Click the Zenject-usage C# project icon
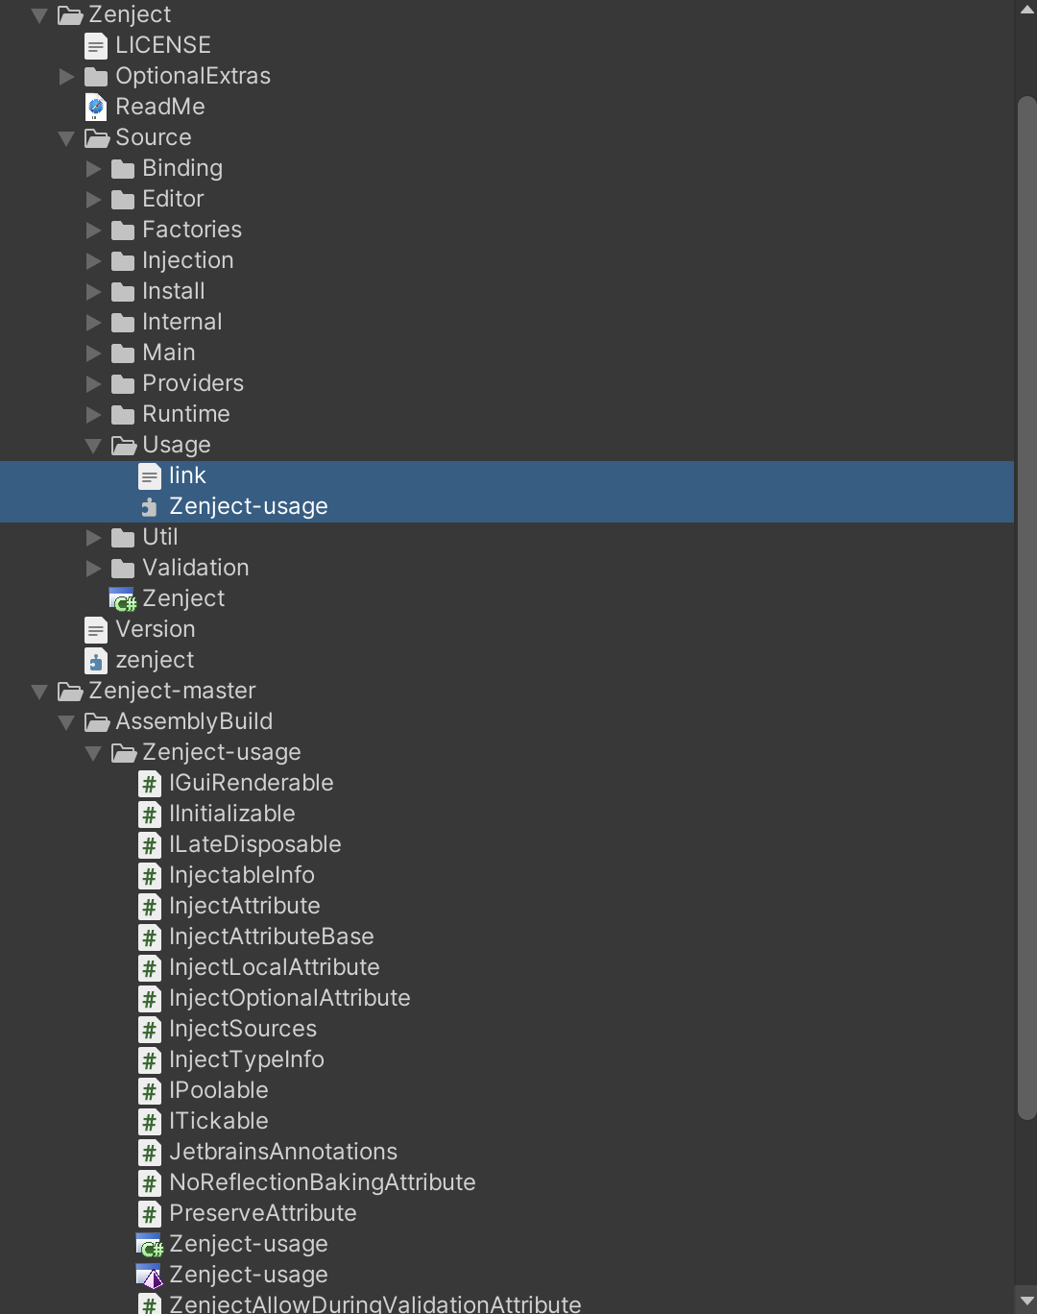 click(x=150, y=1245)
